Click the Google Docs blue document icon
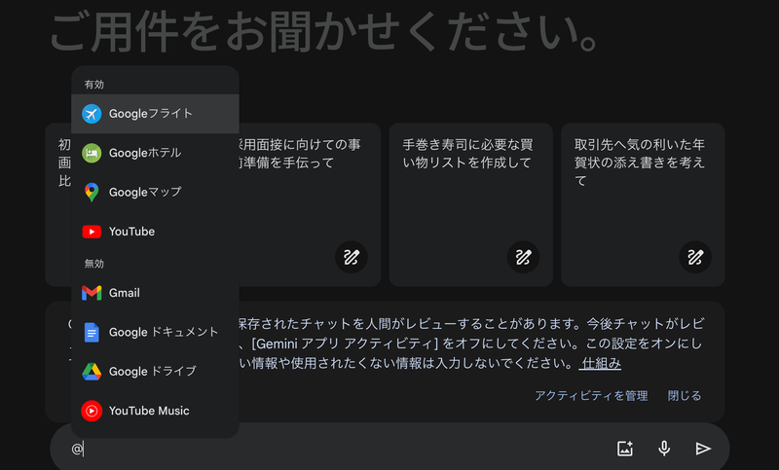 click(92, 332)
